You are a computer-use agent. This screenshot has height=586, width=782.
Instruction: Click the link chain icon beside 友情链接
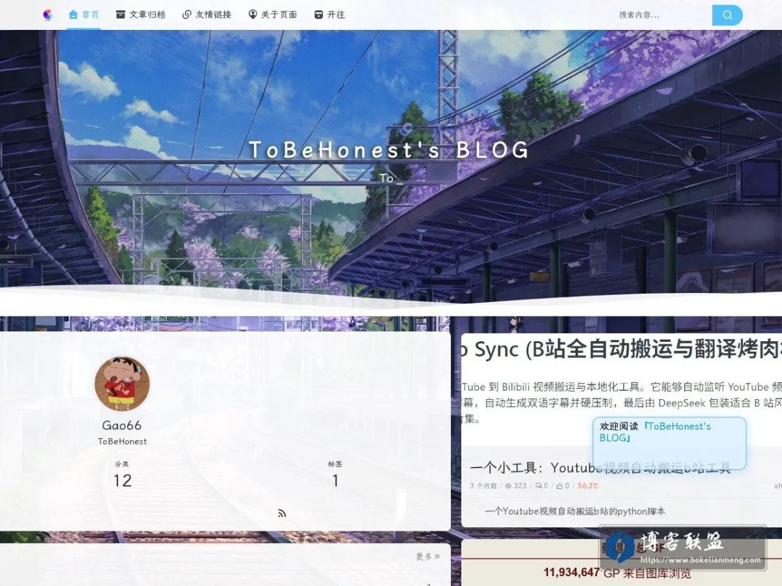click(187, 14)
